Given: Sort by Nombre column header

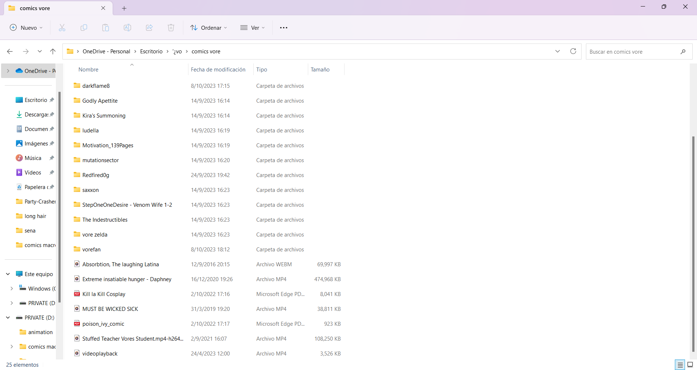Looking at the screenshot, I should (x=88, y=70).
